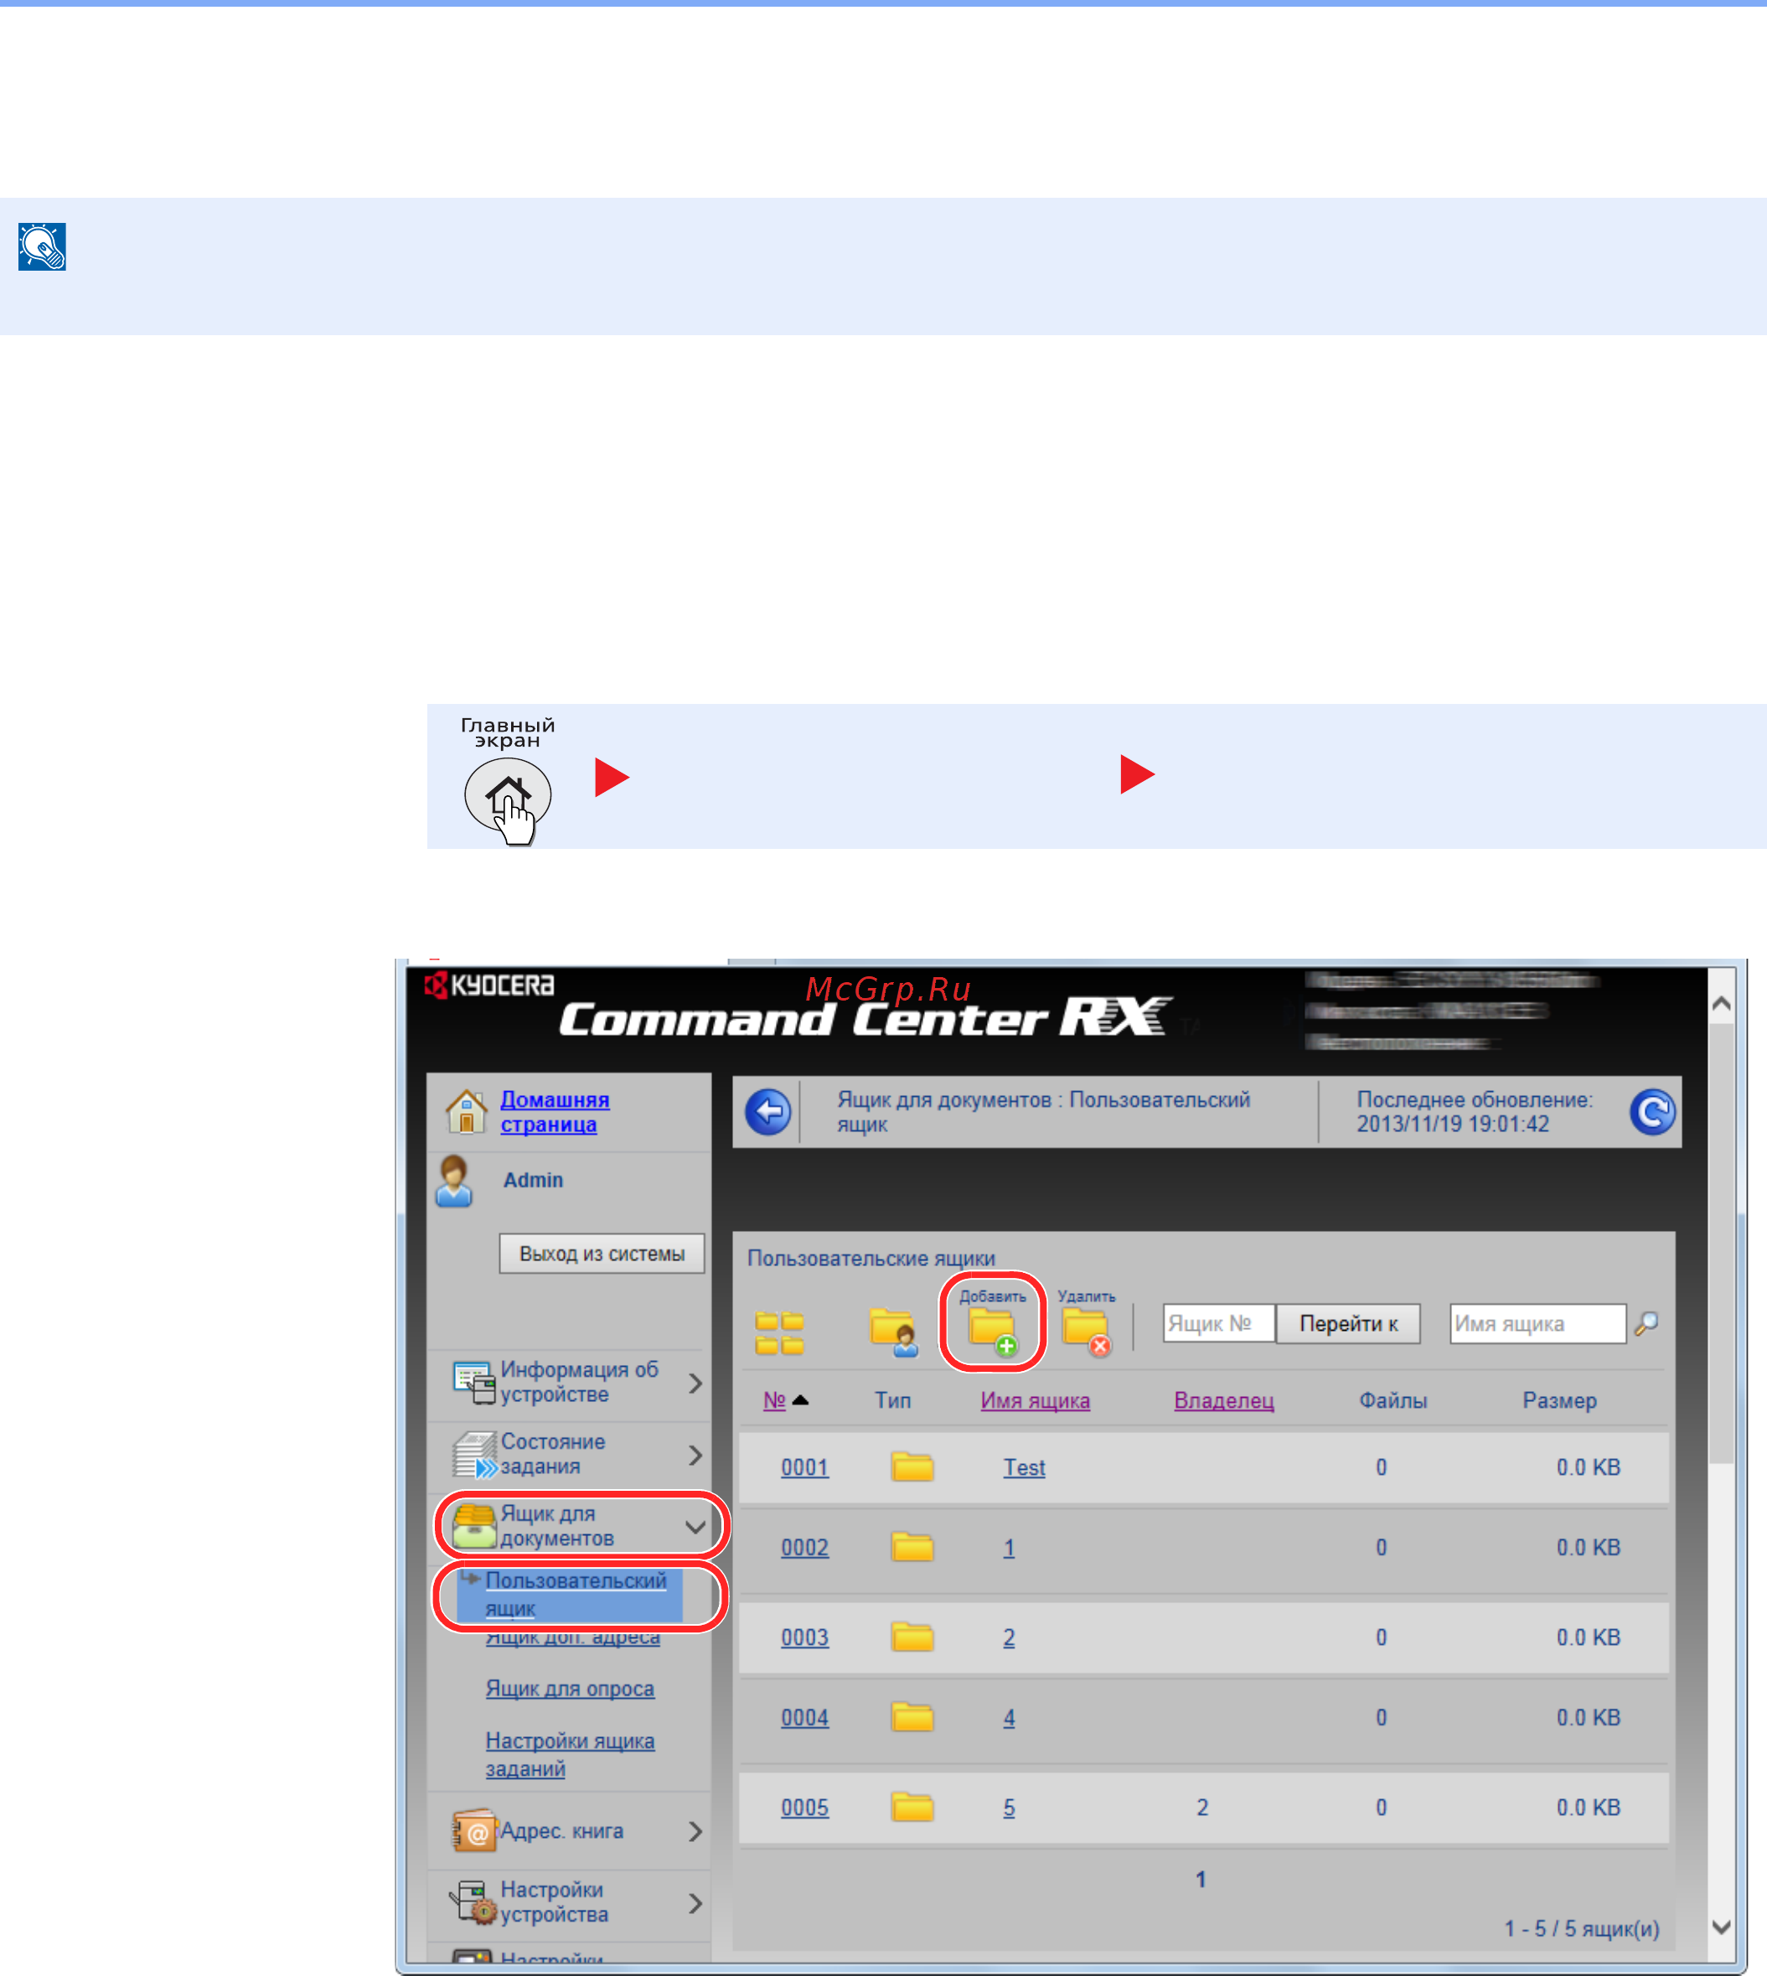1767x1976 pixels.
Task: Click the Ящик для документов drawer icon
Action: [x=475, y=1527]
